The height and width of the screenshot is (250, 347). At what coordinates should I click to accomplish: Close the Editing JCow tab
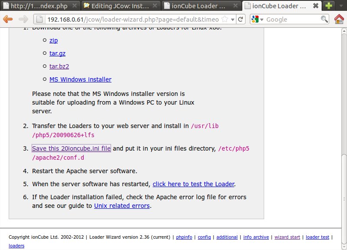click(x=155, y=6)
